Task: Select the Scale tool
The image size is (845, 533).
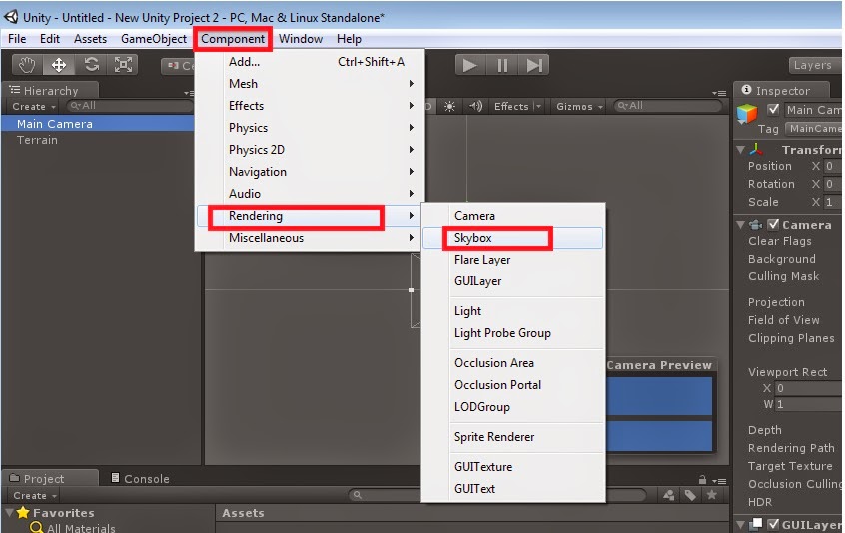Action: pyautogui.click(x=124, y=65)
